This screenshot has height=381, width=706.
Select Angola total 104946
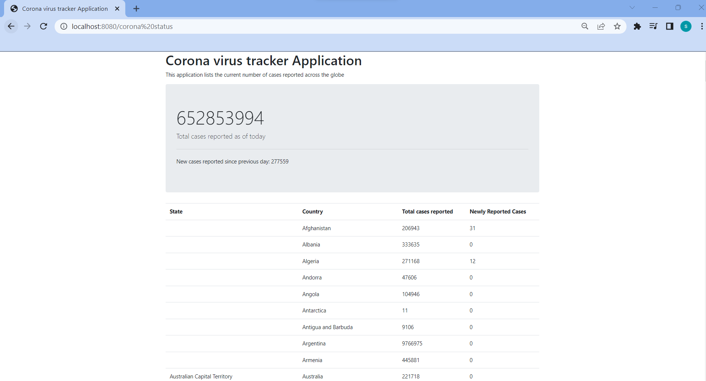point(411,294)
